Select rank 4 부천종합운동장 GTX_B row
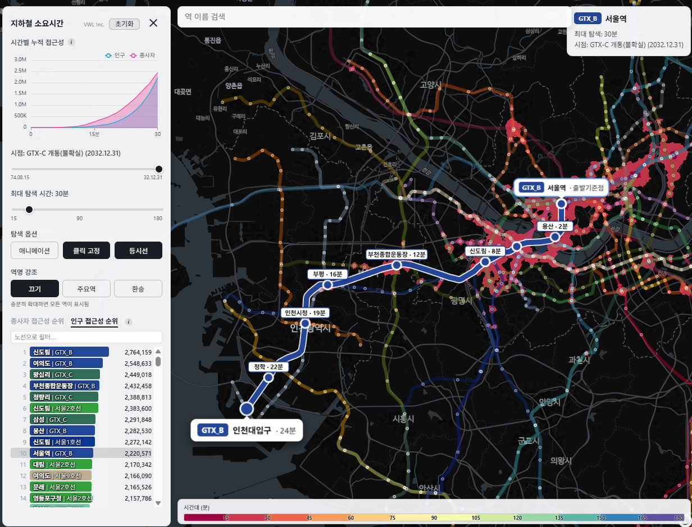The image size is (692, 527). click(x=82, y=386)
